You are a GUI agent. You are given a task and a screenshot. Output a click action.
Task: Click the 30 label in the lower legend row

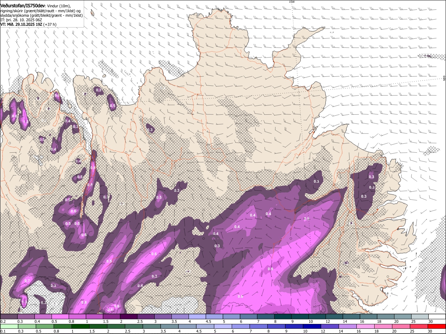click(x=430, y=331)
